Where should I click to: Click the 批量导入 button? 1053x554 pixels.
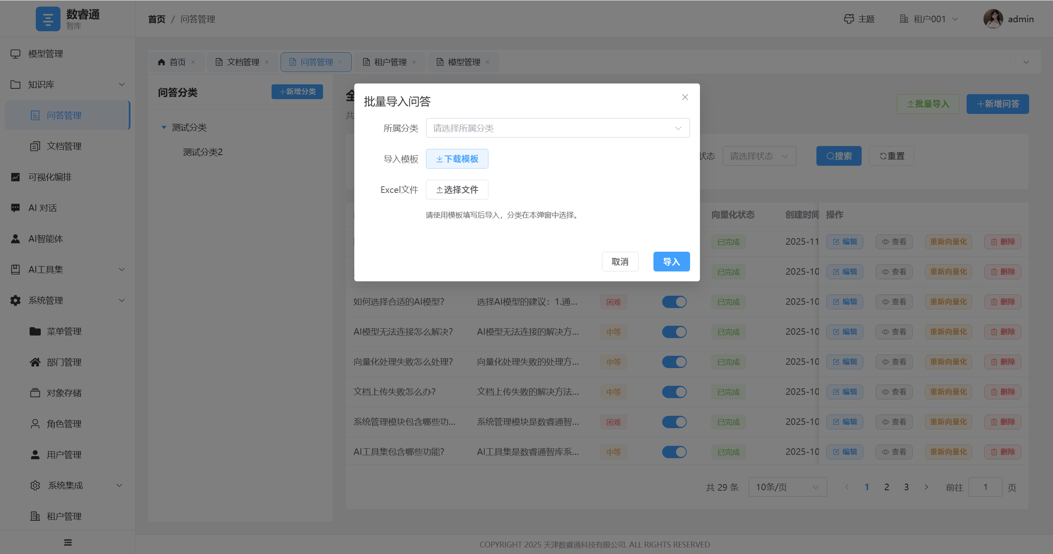927,104
